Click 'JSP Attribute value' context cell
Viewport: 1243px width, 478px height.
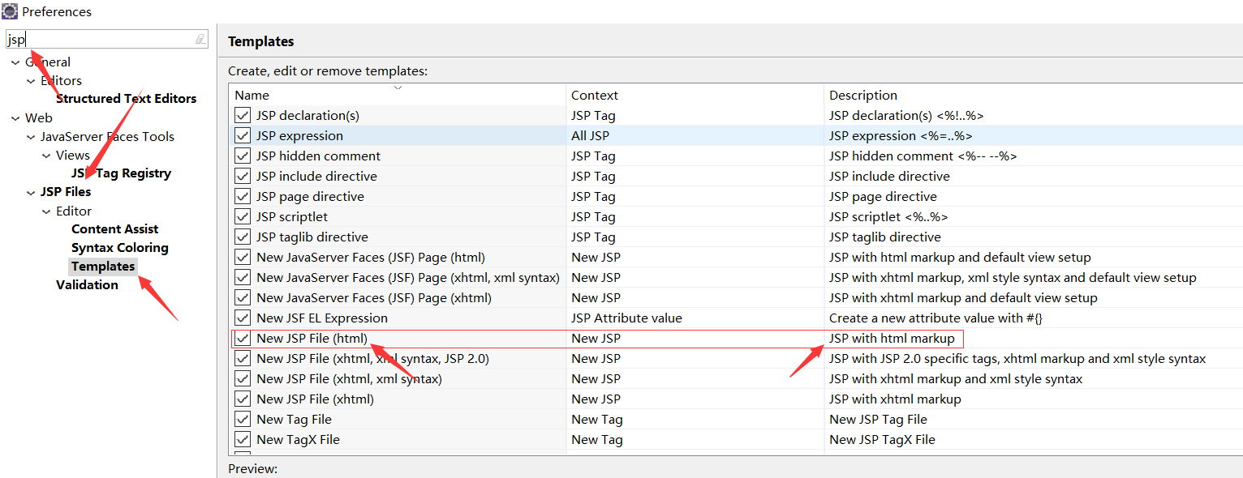[x=626, y=318]
